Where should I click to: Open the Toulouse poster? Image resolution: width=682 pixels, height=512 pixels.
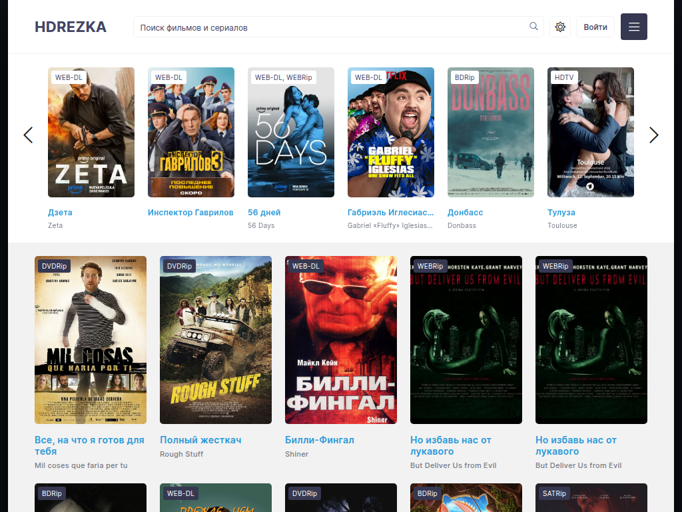[x=591, y=133]
